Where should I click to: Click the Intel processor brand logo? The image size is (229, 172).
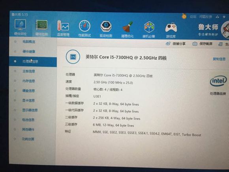(x=218, y=81)
